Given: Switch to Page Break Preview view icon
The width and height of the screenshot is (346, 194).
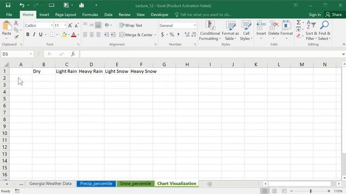Looking at the screenshot, I should coord(284,191).
